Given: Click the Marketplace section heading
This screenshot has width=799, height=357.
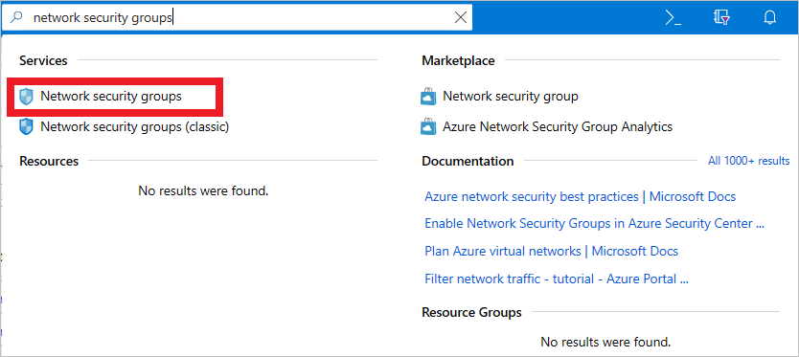Looking at the screenshot, I should point(458,60).
